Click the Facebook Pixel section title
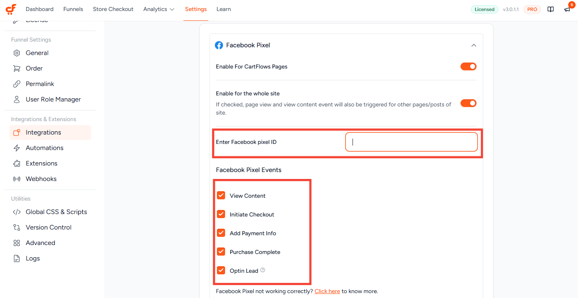Viewport: 578px width, 298px height. click(x=248, y=45)
